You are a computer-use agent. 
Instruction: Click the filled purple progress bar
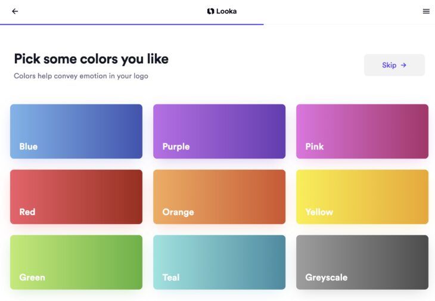(x=132, y=24)
